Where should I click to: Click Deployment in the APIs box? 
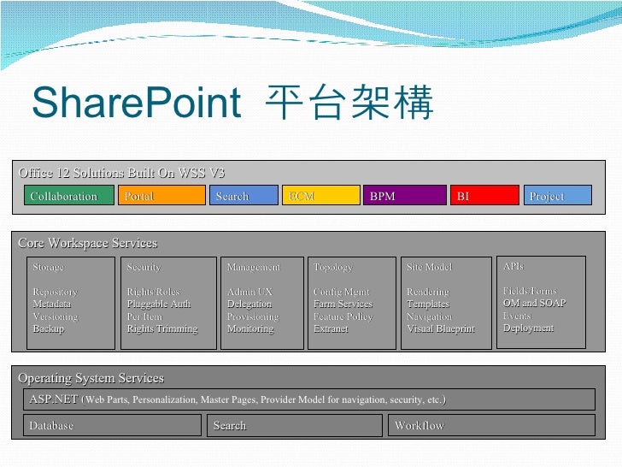click(528, 328)
